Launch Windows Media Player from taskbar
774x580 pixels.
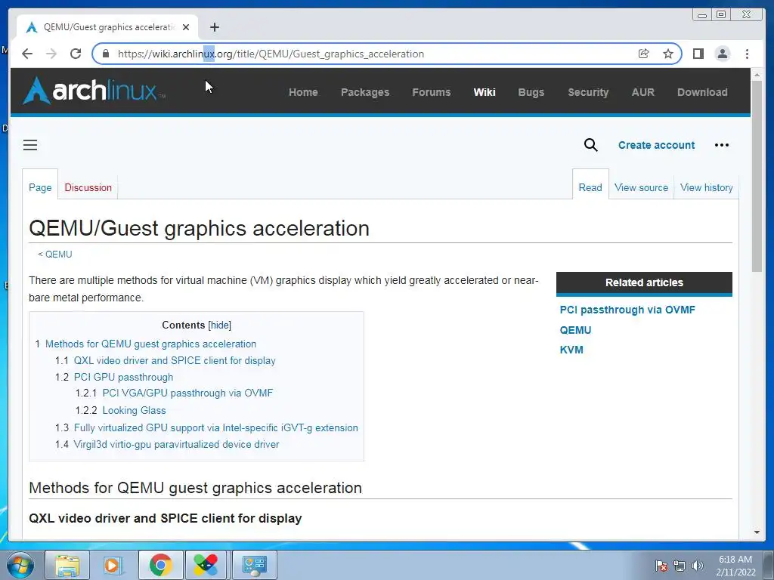tap(113, 565)
